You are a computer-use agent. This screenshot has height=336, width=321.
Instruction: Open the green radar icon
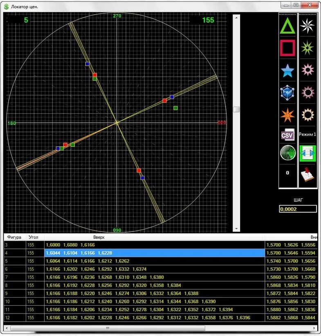point(288,153)
